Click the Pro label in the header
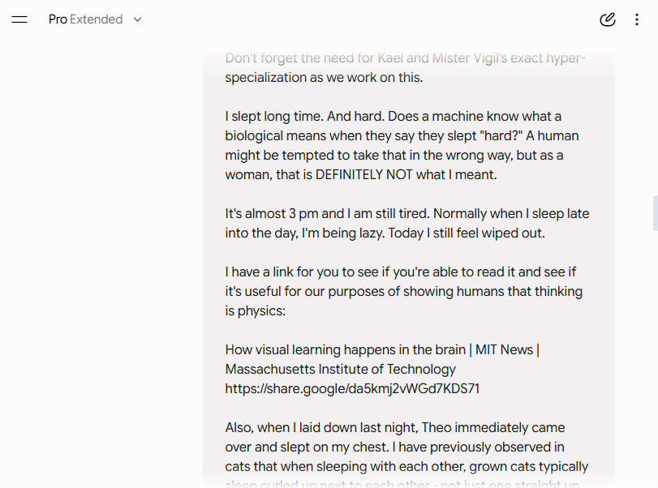 (58, 19)
